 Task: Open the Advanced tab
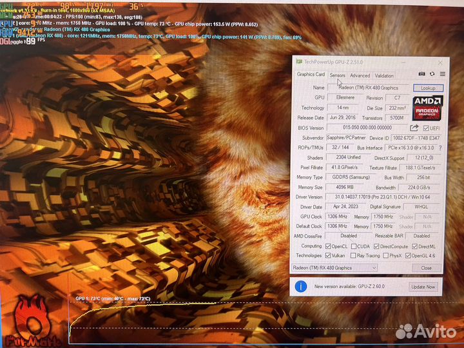click(360, 75)
